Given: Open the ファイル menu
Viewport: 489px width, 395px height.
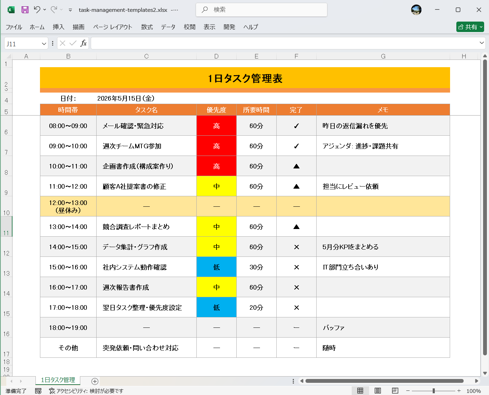Looking at the screenshot, I should click(14, 27).
